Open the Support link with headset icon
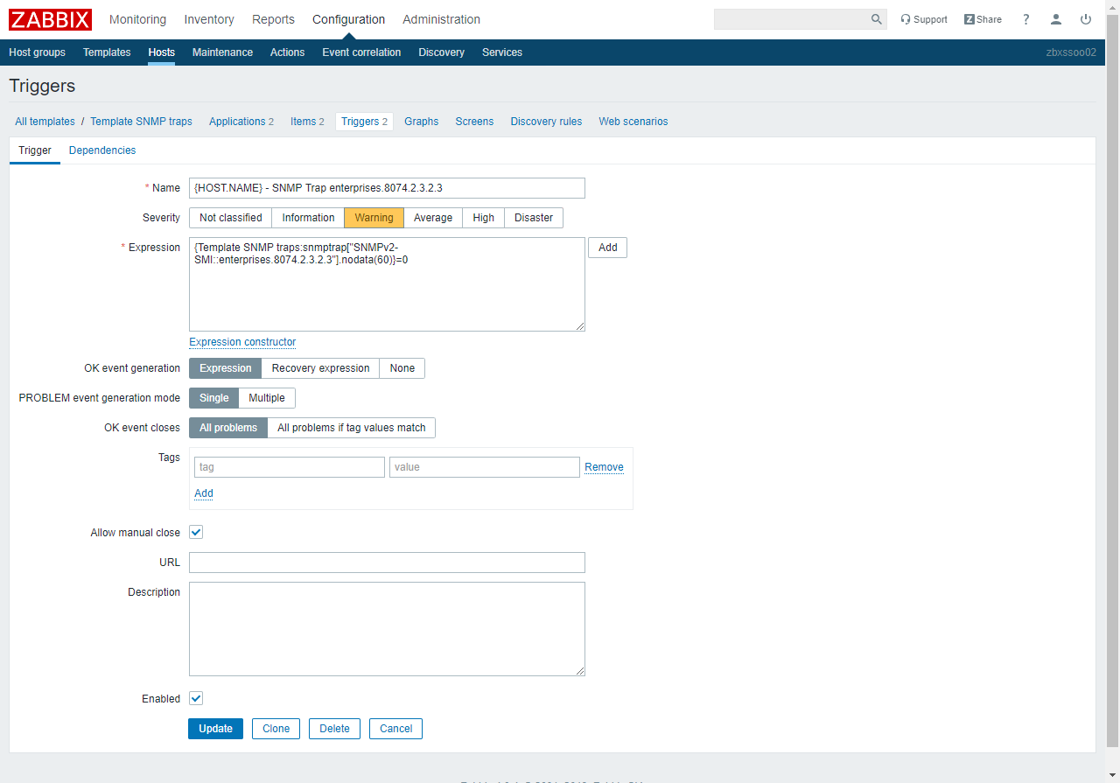 [924, 19]
